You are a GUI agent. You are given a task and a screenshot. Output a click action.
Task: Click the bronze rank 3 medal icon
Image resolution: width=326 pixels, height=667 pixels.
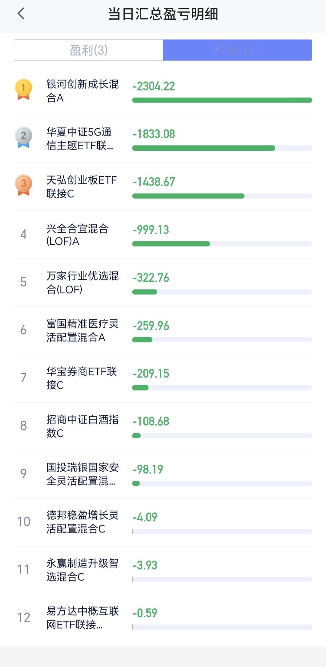[x=23, y=185]
